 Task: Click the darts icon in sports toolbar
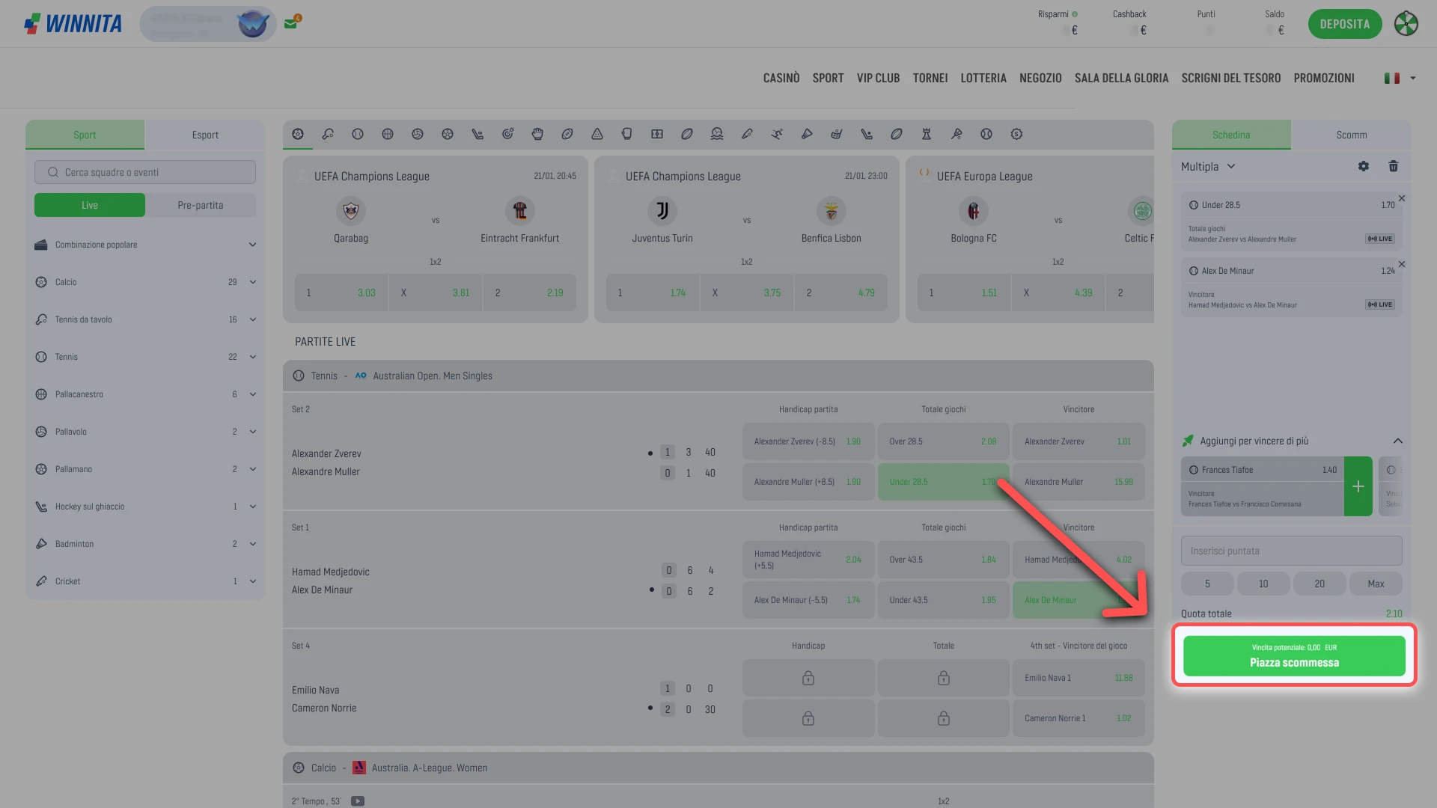click(507, 134)
